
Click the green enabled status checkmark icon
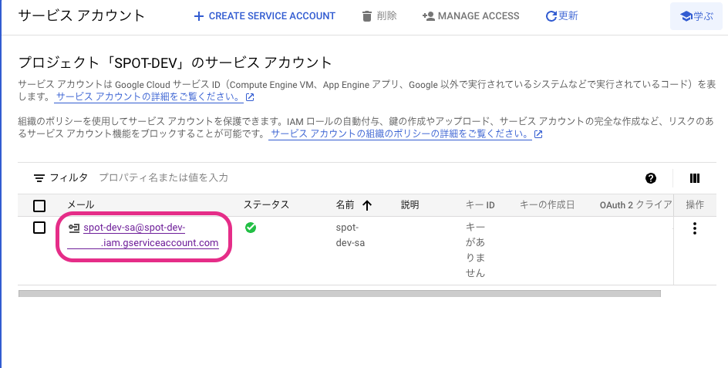tap(251, 228)
